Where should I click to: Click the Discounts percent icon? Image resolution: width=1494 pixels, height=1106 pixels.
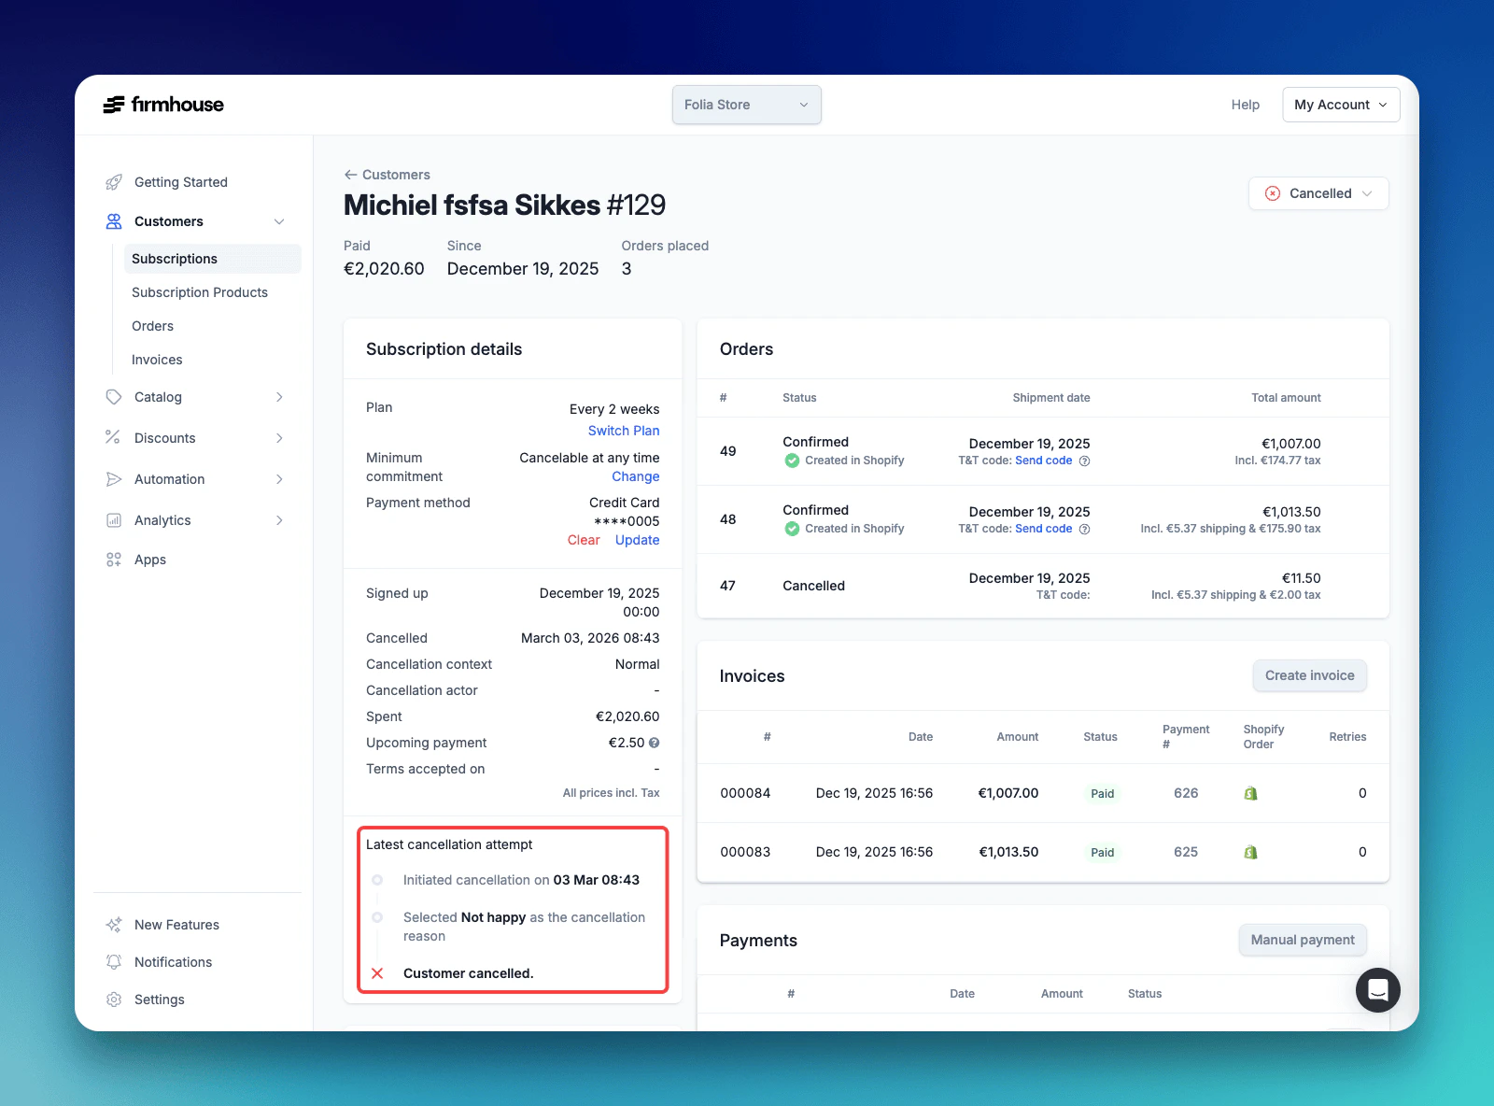[114, 438]
